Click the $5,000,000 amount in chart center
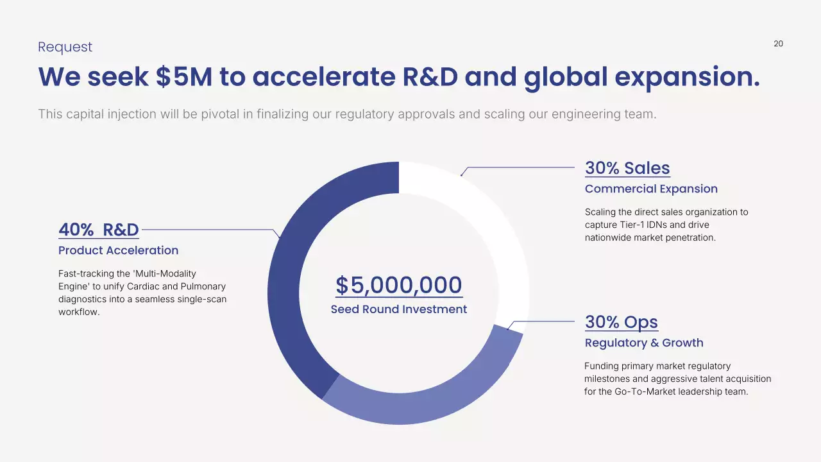 click(398, 286)
